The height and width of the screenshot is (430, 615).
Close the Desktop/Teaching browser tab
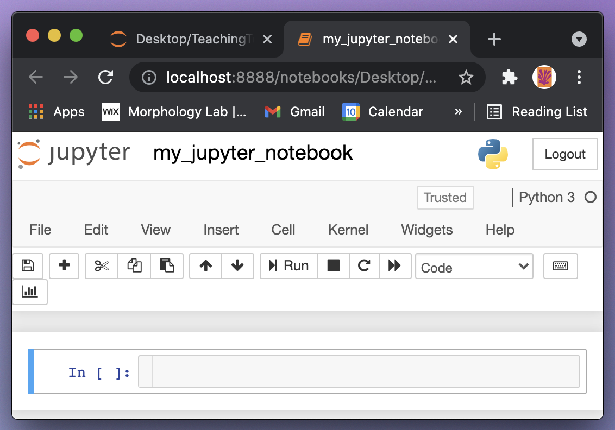tap(267, 39)
